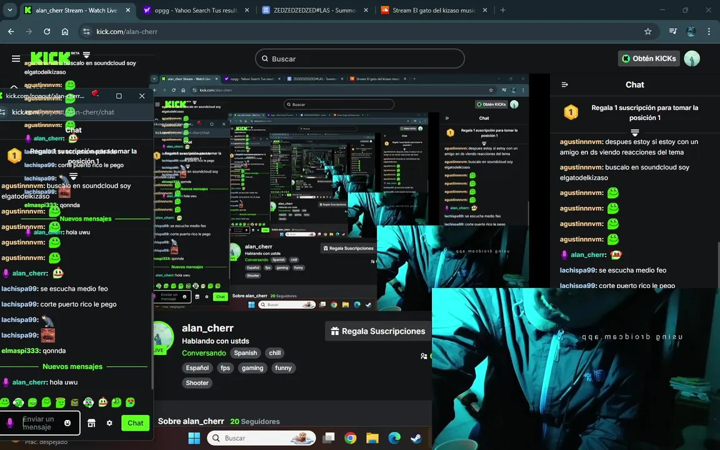Click the main Regala Suscripciones button

click(x=378, y=331)
